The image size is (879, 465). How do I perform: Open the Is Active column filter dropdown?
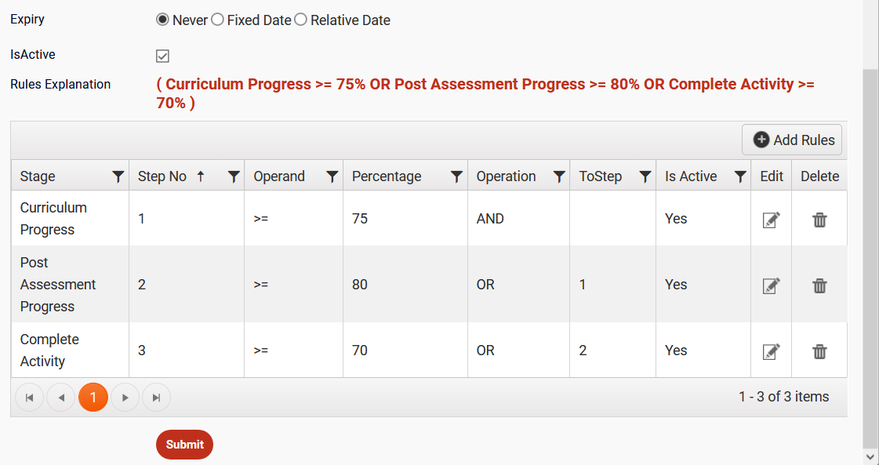pyautogui.click(x=740, y=176)
